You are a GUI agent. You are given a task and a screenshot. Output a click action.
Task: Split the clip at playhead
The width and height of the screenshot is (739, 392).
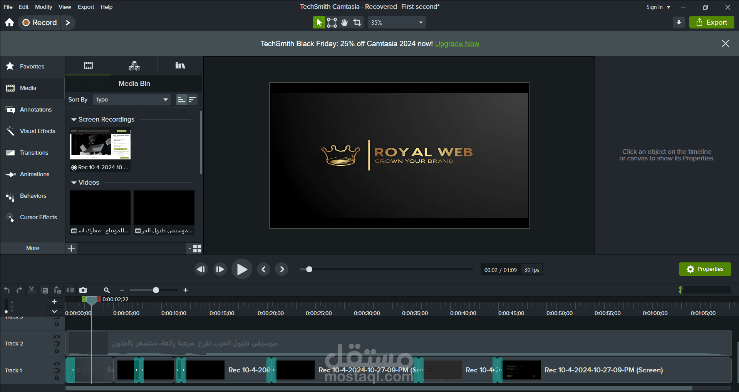70,290
